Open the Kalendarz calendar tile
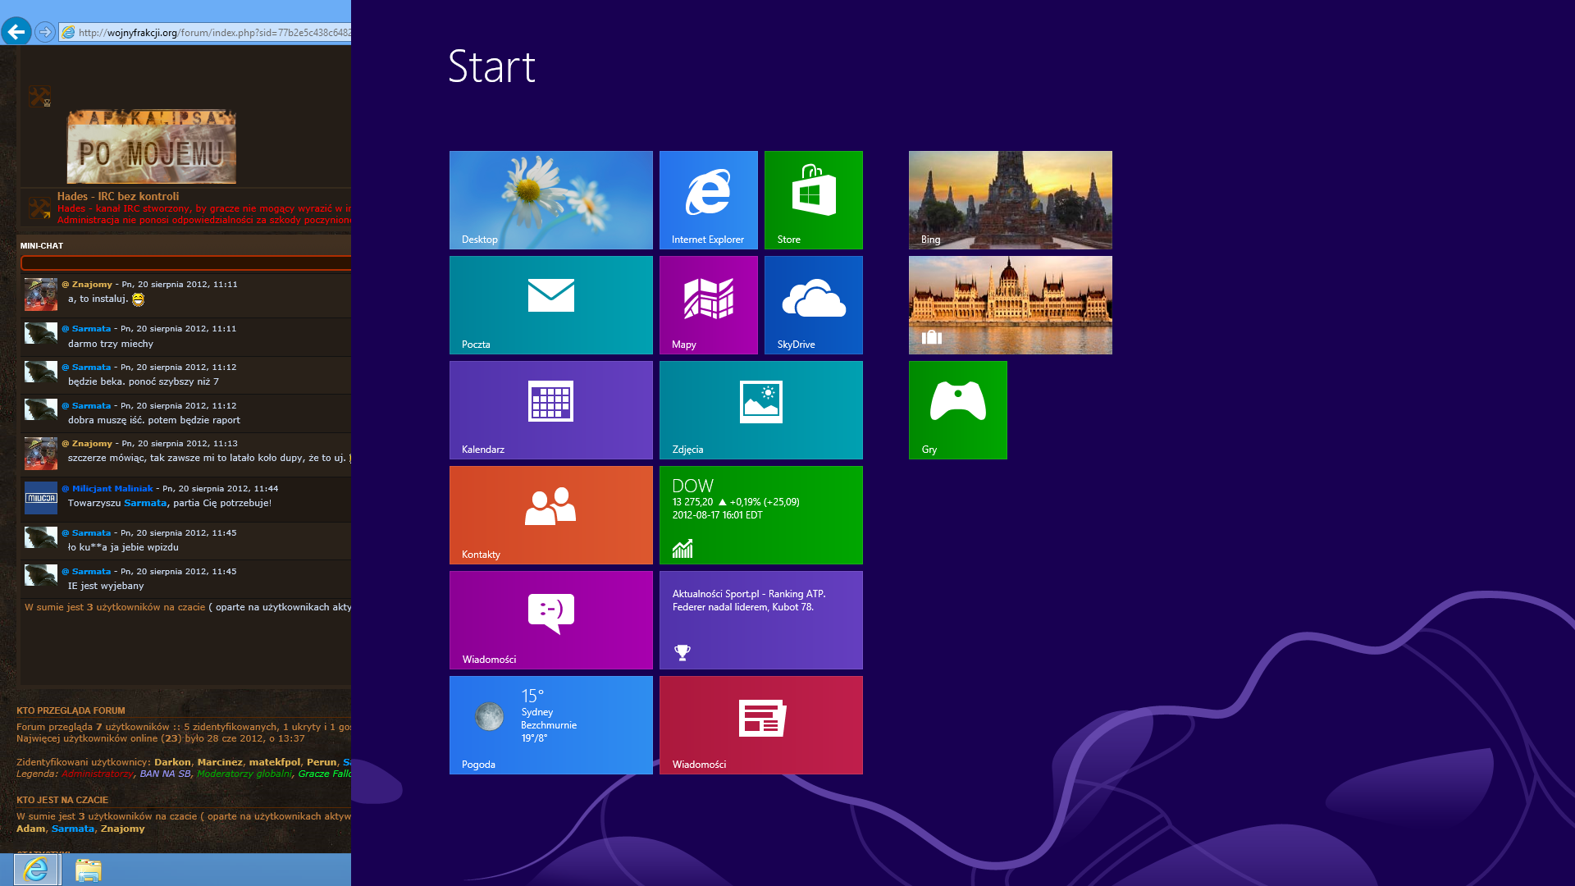 [550, 409]
